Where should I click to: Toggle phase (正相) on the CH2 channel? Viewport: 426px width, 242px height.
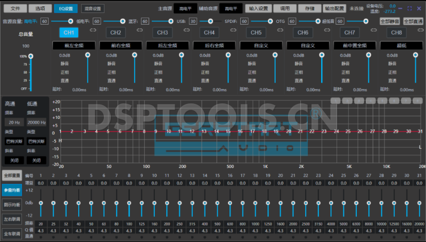tap(111, 72)
